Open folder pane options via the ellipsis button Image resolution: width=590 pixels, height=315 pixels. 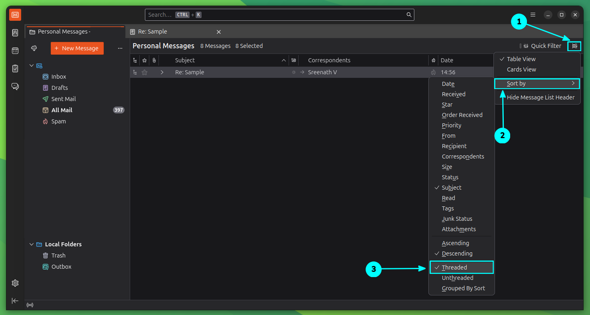coord(119,48)
